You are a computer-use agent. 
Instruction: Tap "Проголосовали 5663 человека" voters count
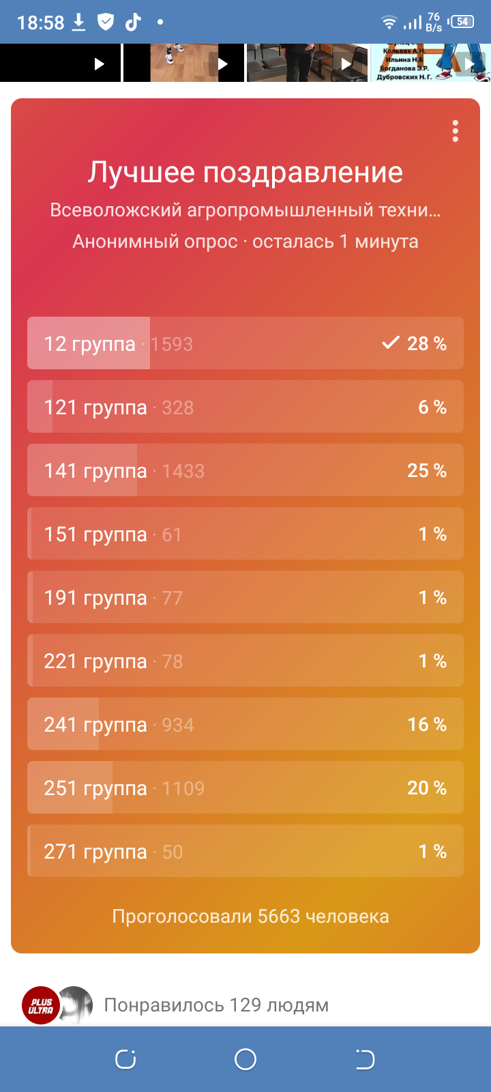[x=250, y=916]
